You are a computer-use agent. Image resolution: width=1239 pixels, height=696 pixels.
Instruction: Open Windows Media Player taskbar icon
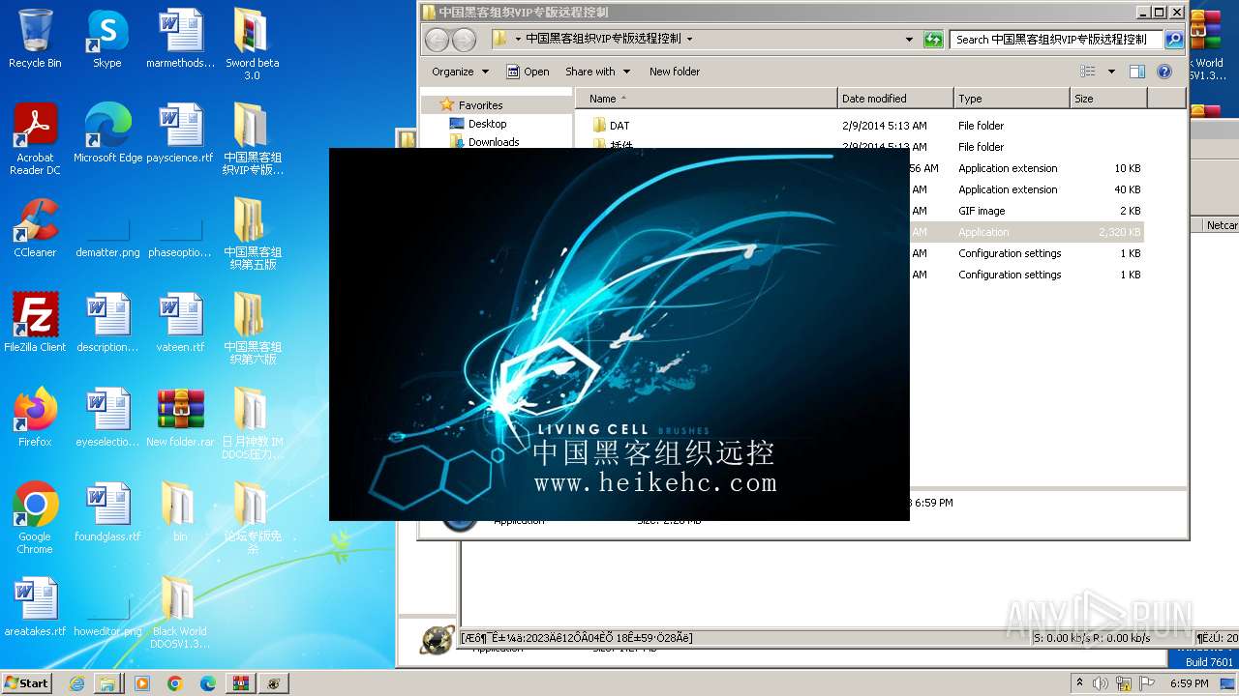142,683
